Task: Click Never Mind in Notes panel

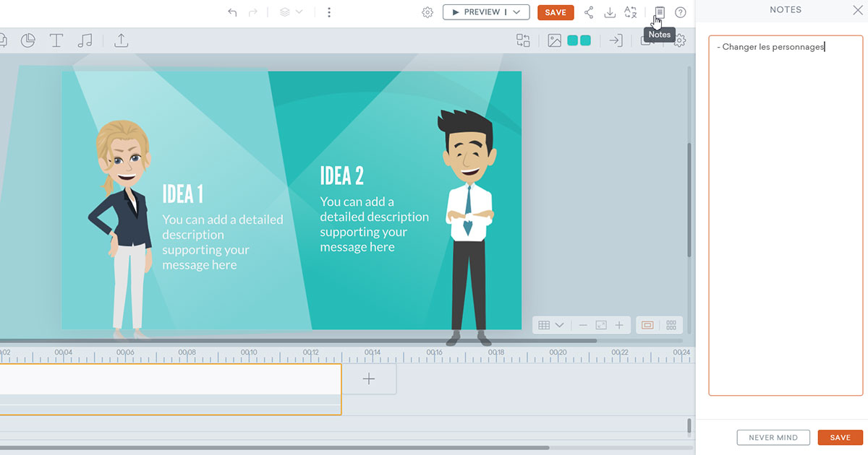Action: [773, 438]
